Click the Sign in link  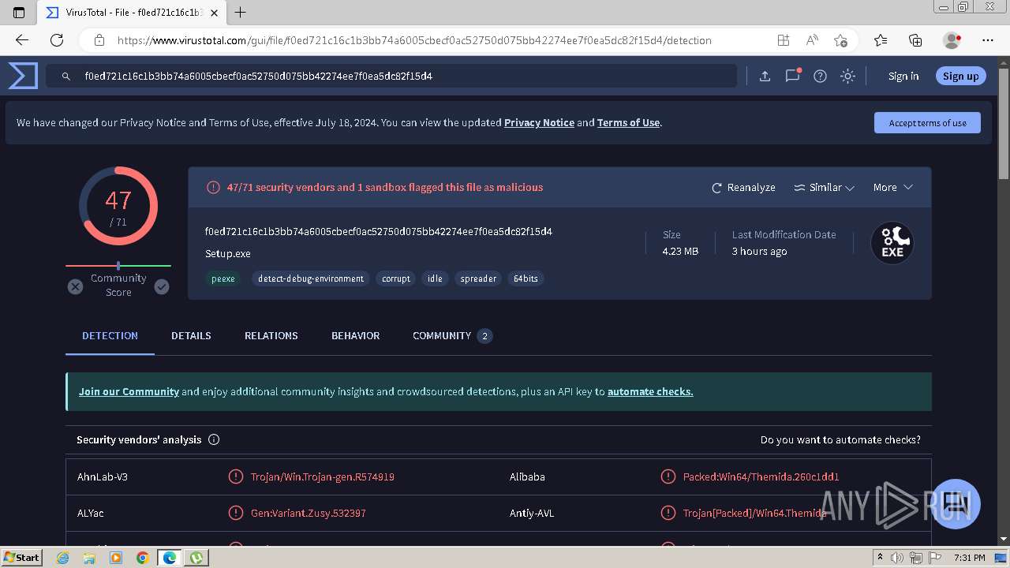pos(903,76)
